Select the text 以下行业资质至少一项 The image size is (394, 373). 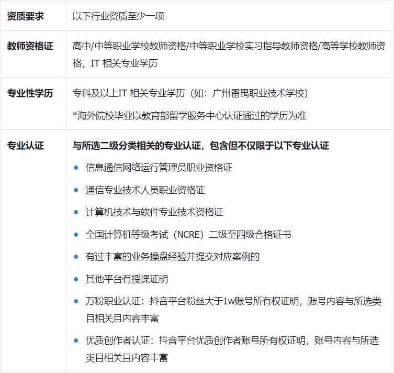coord(118,16)
